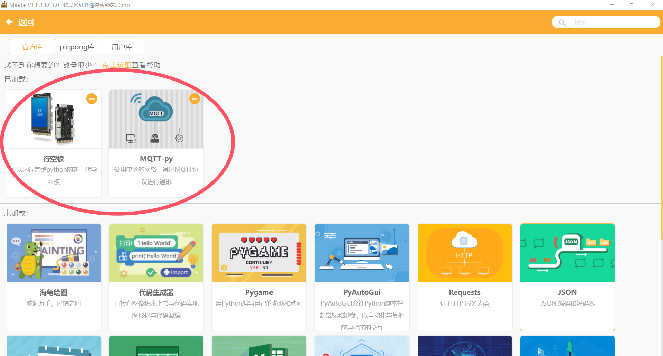The image size is (663, 356).
Task: Click the Requests title text
Action: pyautogui.click(x=465, y=292)
